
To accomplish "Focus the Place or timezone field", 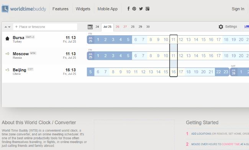I will pyautogui.click(x=45, y=27).
